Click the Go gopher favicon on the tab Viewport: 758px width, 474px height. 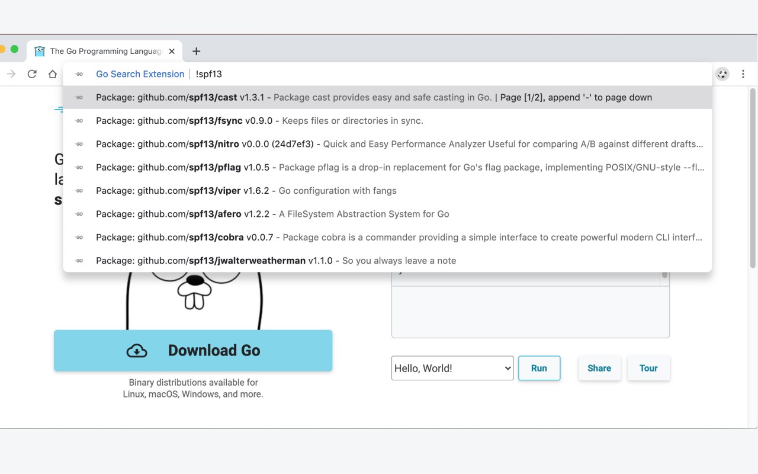tap(40, 52)
